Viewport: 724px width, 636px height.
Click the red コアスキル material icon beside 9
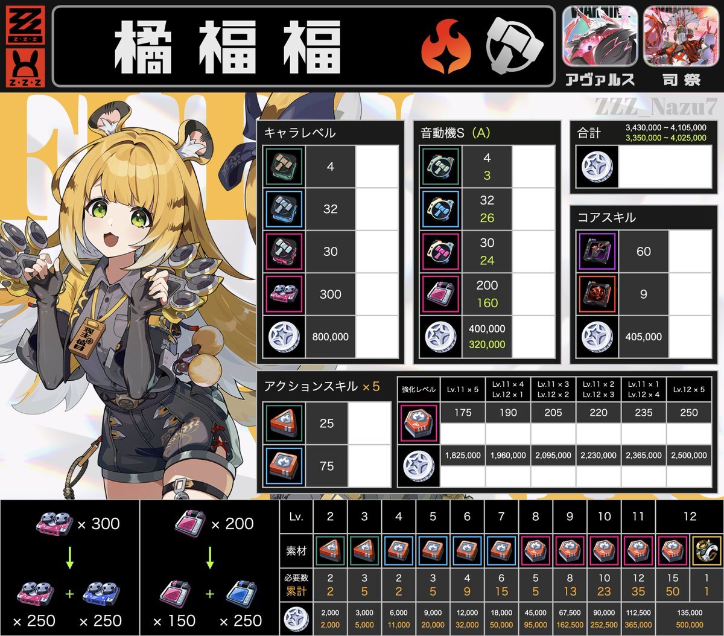[x=597, y=294]
